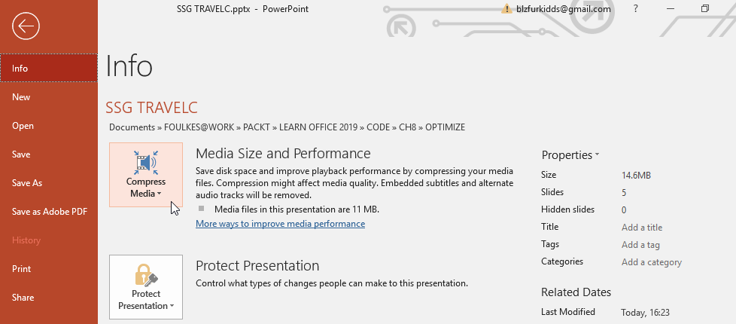Click the restore down window icon
736x324 pixels.
click(x=705, y=8)
